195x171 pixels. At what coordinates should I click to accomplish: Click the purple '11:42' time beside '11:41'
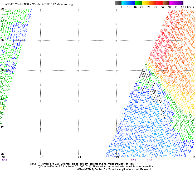click(x=133, y=160)
